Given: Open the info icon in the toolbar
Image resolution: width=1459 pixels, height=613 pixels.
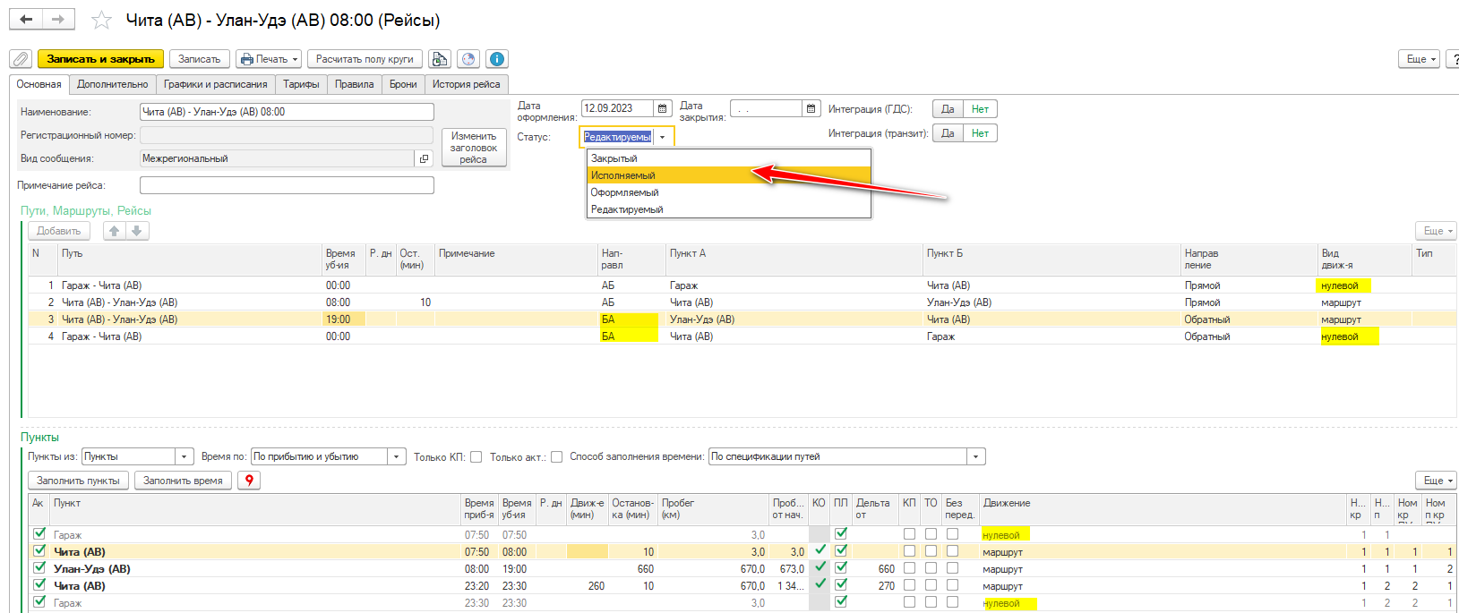Looking at the screenshot, I should point(496,59).
